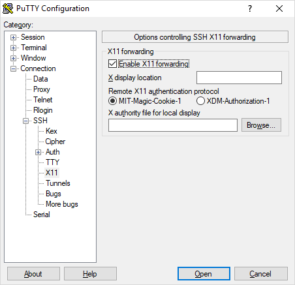Select X11 in category tree
The image size is (295, 285).
[52, 173]
